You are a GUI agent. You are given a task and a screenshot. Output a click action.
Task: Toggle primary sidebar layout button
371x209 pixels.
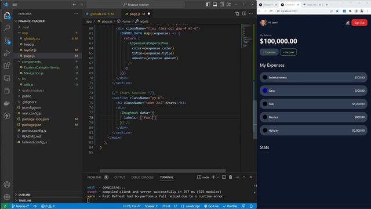(x=208, y=5)
